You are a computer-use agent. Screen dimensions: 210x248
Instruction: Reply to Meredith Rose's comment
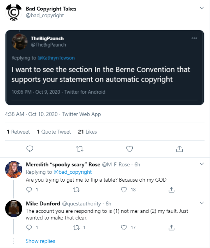tap(29, 189)
